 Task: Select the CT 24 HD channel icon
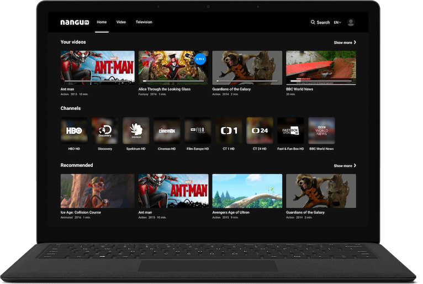tap(260, 130)
